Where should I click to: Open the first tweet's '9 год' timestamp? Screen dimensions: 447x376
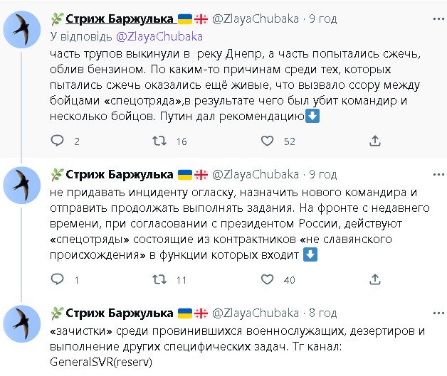tap(320, 19)
